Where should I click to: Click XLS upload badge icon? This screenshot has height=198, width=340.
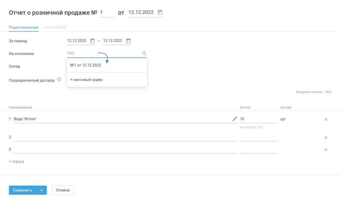[328, 92]
